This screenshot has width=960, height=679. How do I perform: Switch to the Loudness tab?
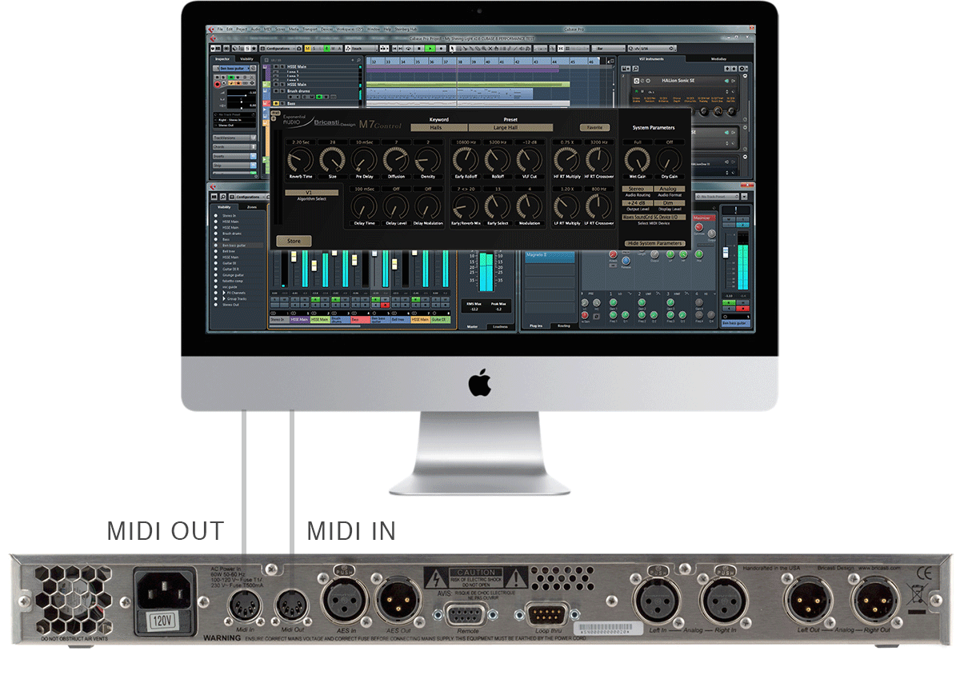(500, 326)
